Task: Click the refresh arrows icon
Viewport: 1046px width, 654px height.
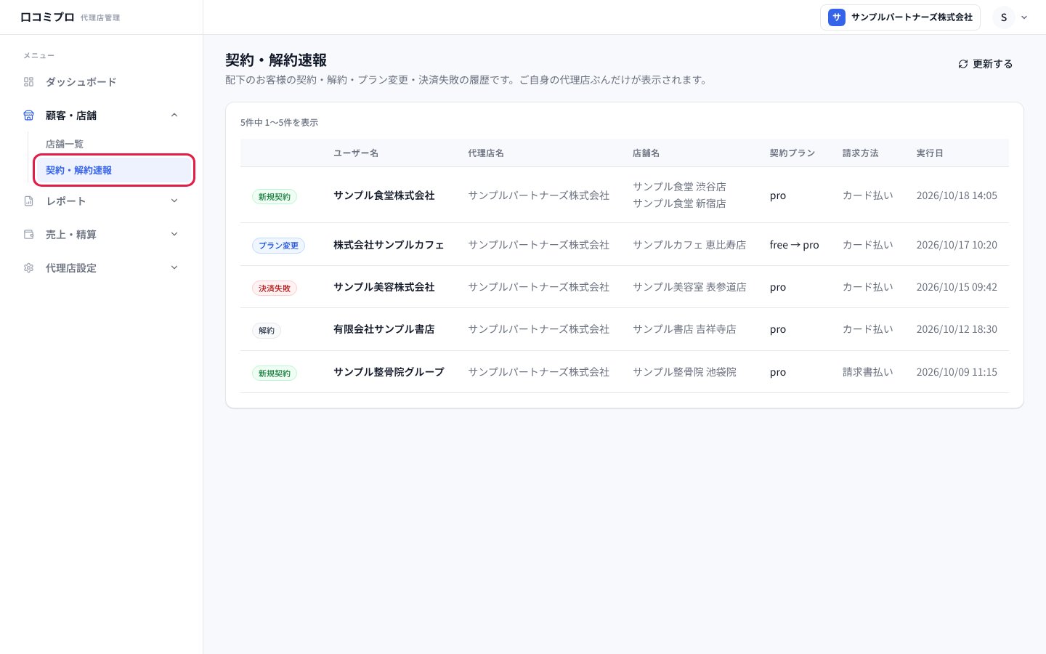Action: pos(963,64)
